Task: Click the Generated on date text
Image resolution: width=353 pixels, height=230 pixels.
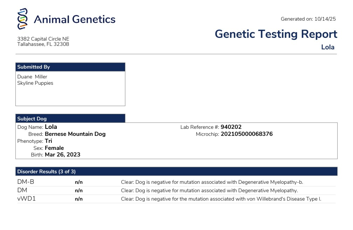Action: tap(308, 19)
